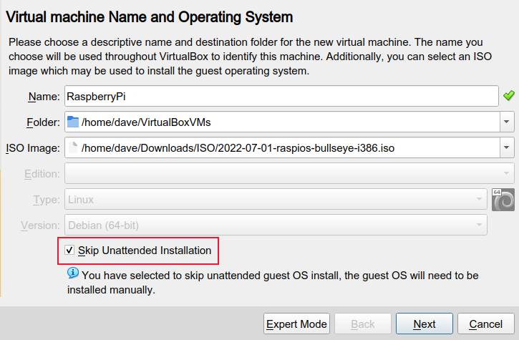Viewport: 519px width, 340px height.
Task: Switch to Expert Mode
Action: 296,324
